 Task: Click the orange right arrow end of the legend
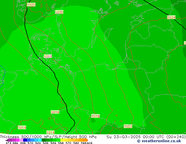87,140
